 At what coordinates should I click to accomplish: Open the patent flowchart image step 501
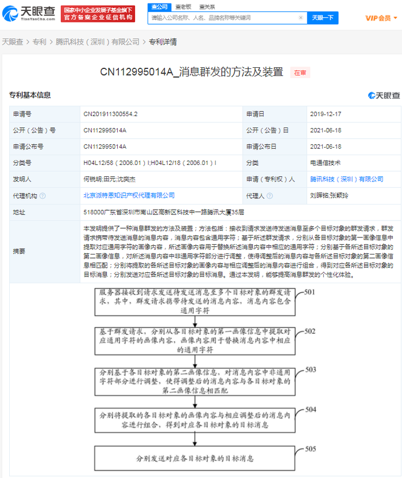tap(195, 302)
